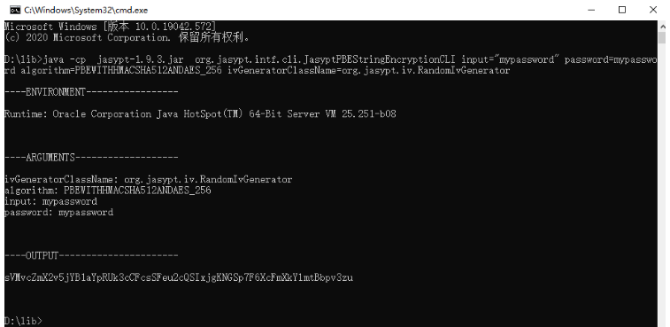This screenshot has width=670, height=327.
Task: Click the ----ENVIRONMENT---- header line
Action: click(91, 92)
